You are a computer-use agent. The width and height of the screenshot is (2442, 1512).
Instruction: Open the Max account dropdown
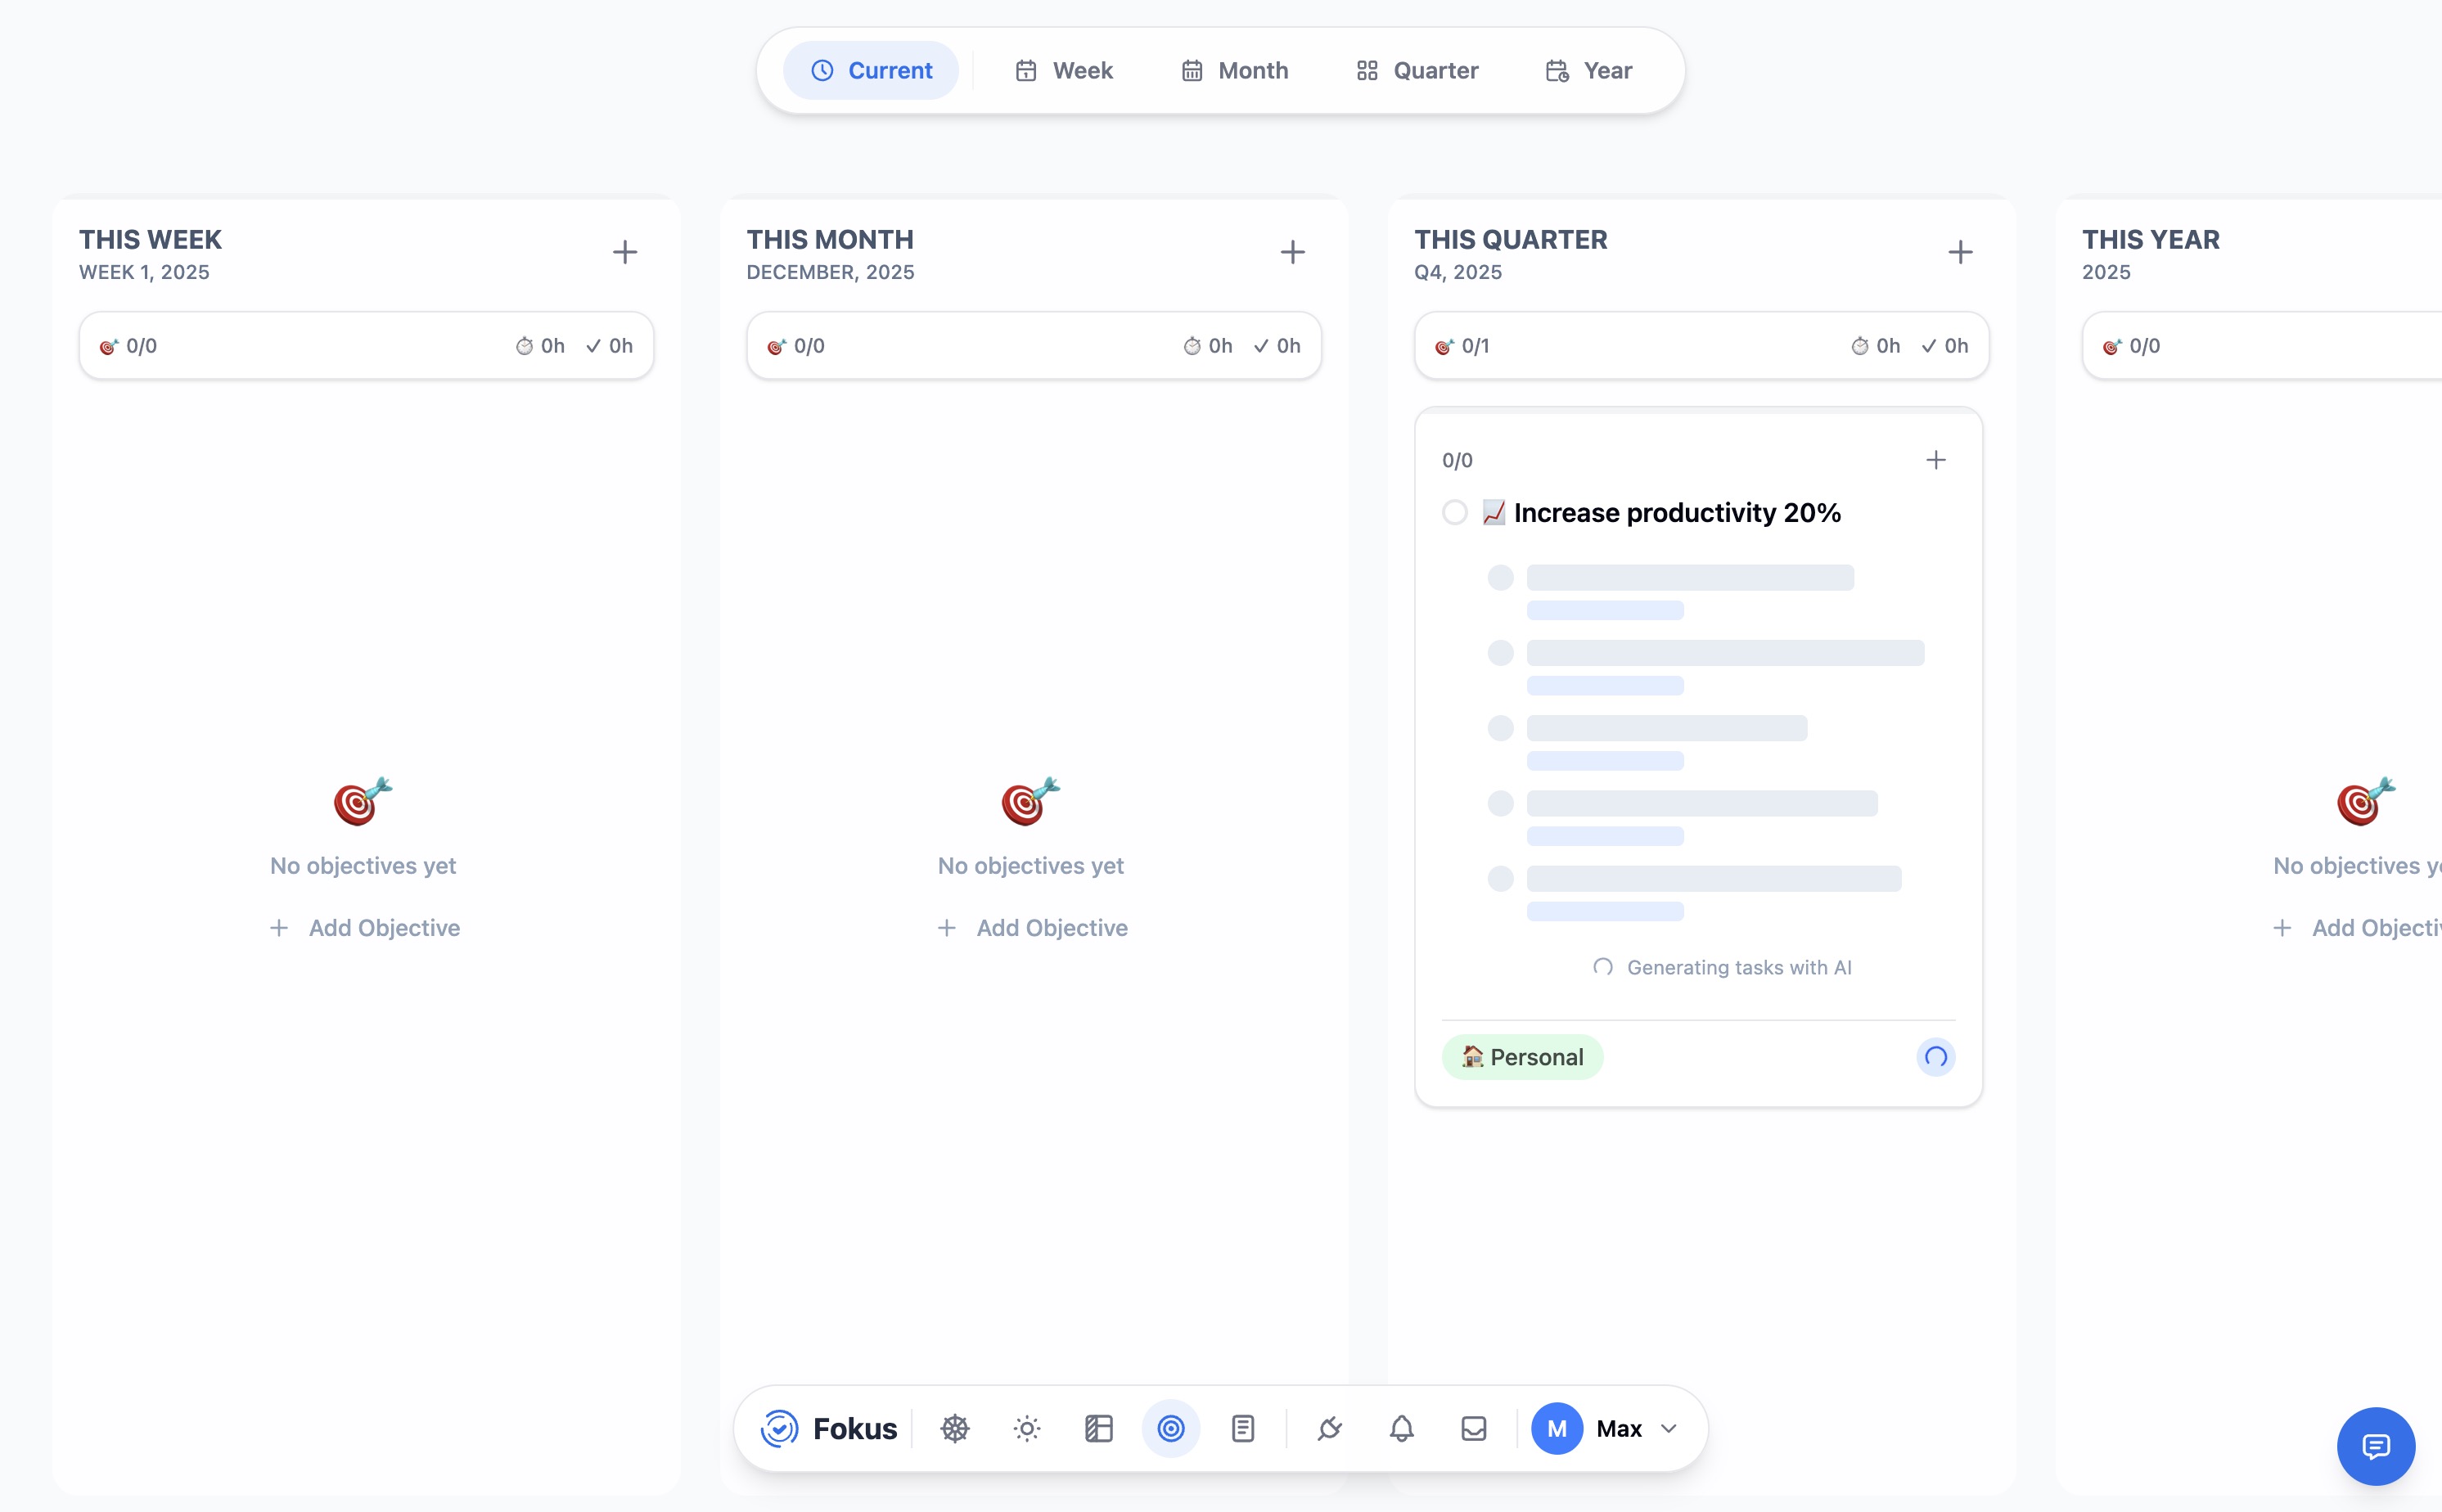tap(1608, 1428)
